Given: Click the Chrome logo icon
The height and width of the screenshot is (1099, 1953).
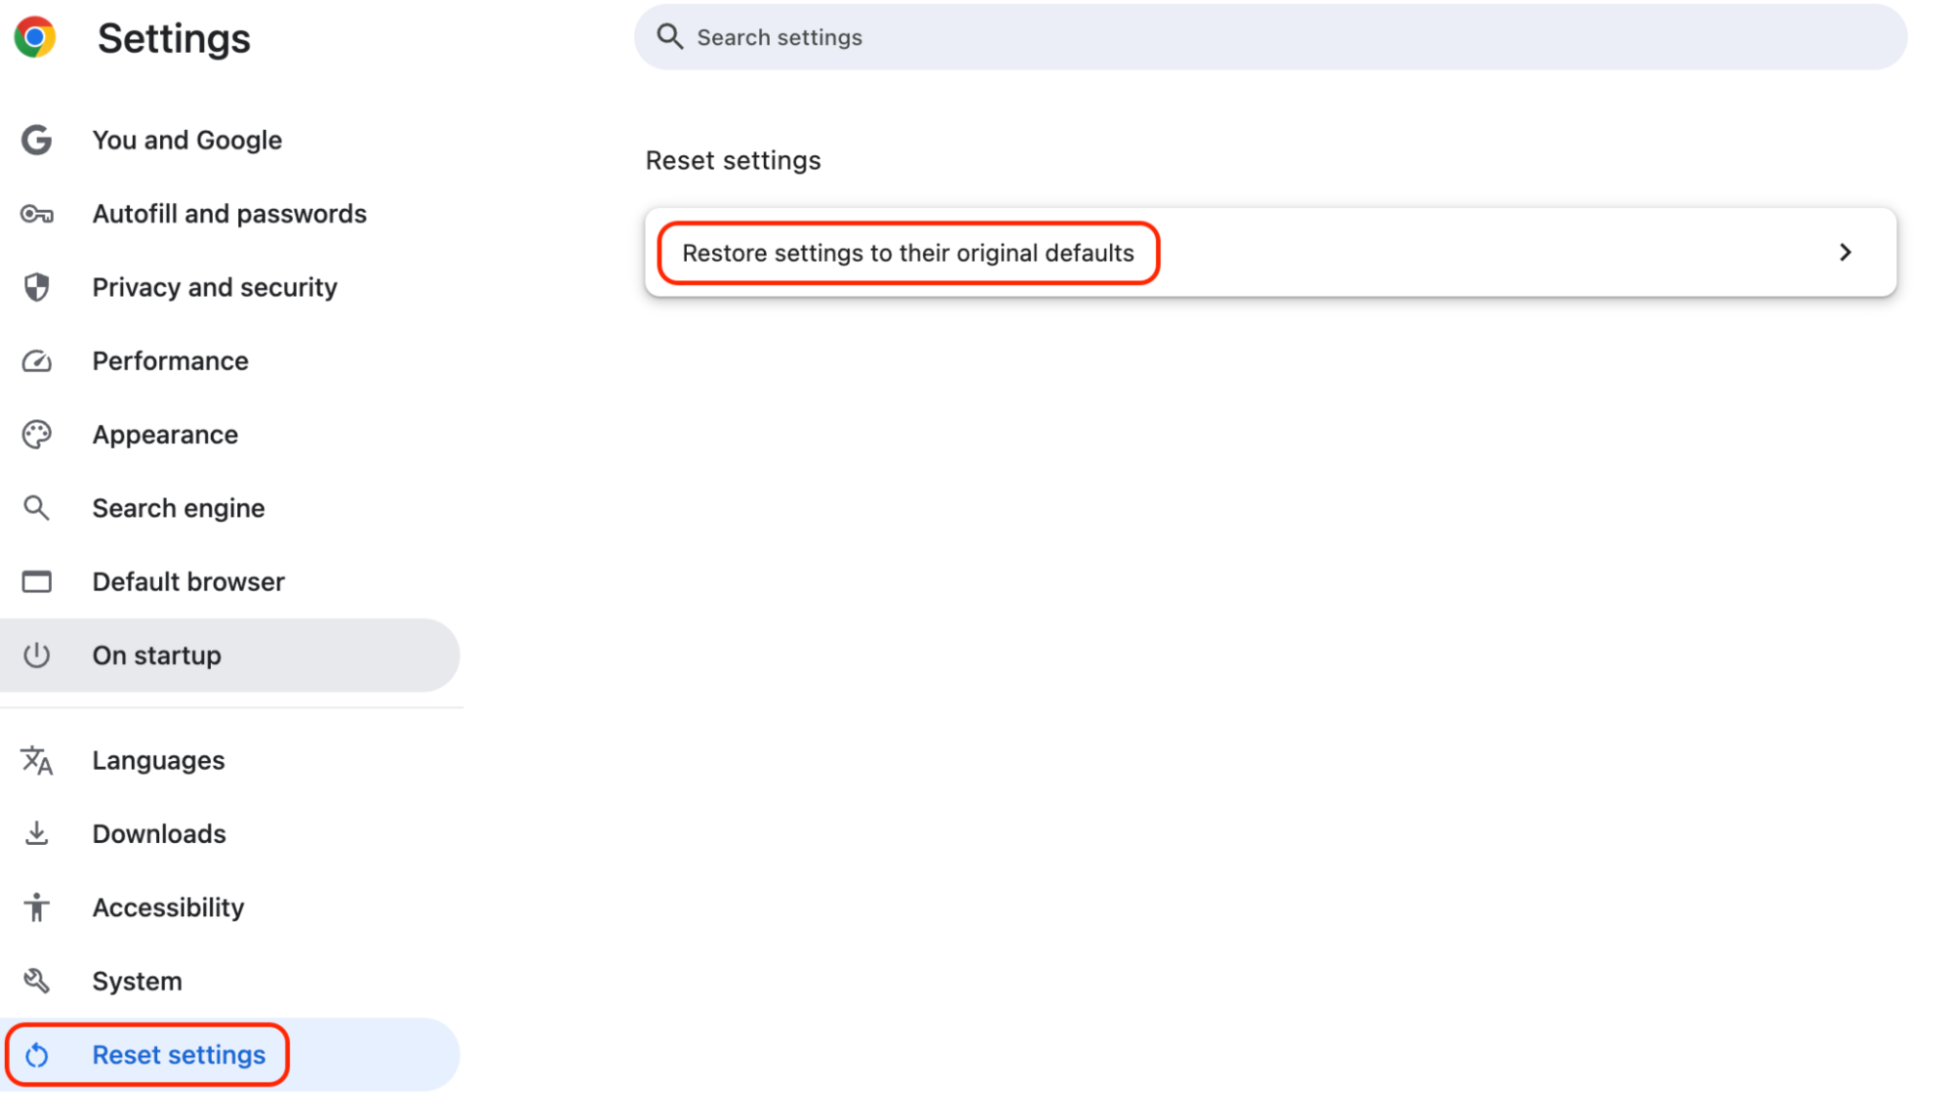Looking at the screenshot, I should 35,37.
